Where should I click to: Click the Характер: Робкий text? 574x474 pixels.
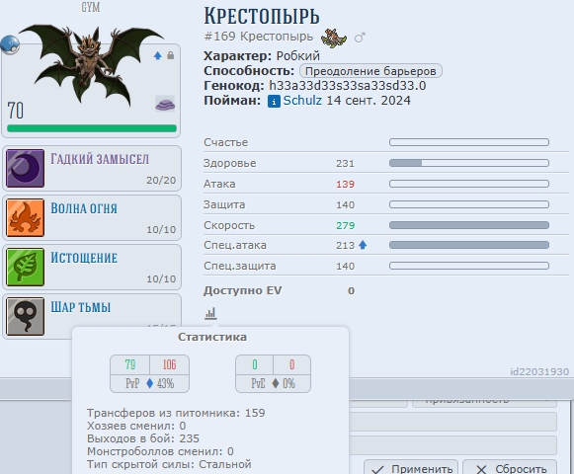click(x=262, y=56)
